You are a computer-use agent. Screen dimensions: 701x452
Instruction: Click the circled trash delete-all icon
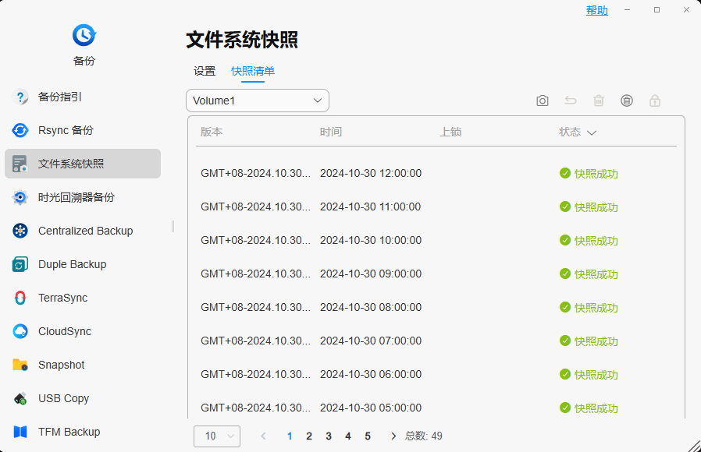[x=627, y=101]
